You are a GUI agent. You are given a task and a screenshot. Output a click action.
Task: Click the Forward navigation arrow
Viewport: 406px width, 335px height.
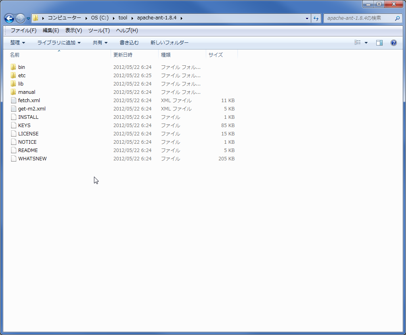click(20, 18)
